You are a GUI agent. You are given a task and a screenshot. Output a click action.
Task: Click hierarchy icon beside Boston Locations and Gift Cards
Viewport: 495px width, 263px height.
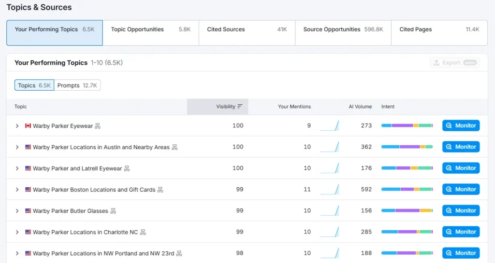click(160, 190)
